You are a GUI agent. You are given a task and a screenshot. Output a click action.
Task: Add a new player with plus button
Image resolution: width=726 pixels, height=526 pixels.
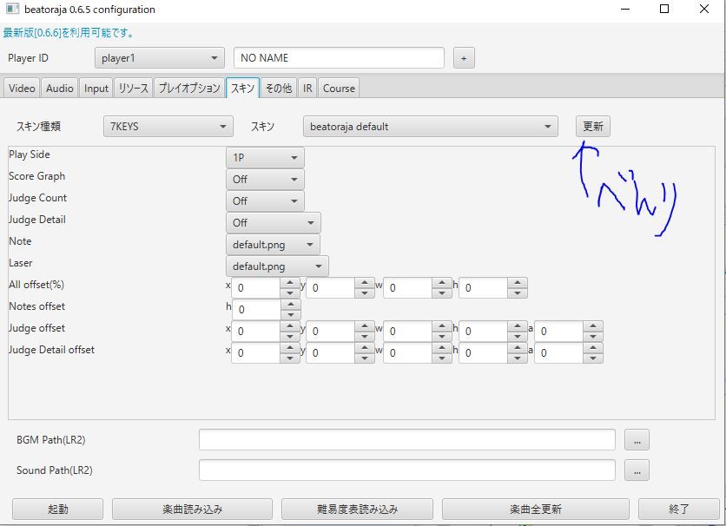[x=464, y=58]
